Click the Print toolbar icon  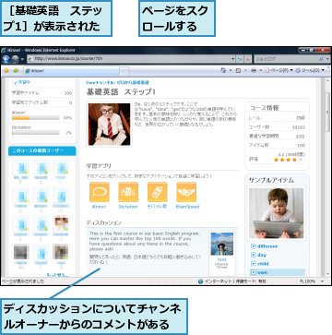254,71
